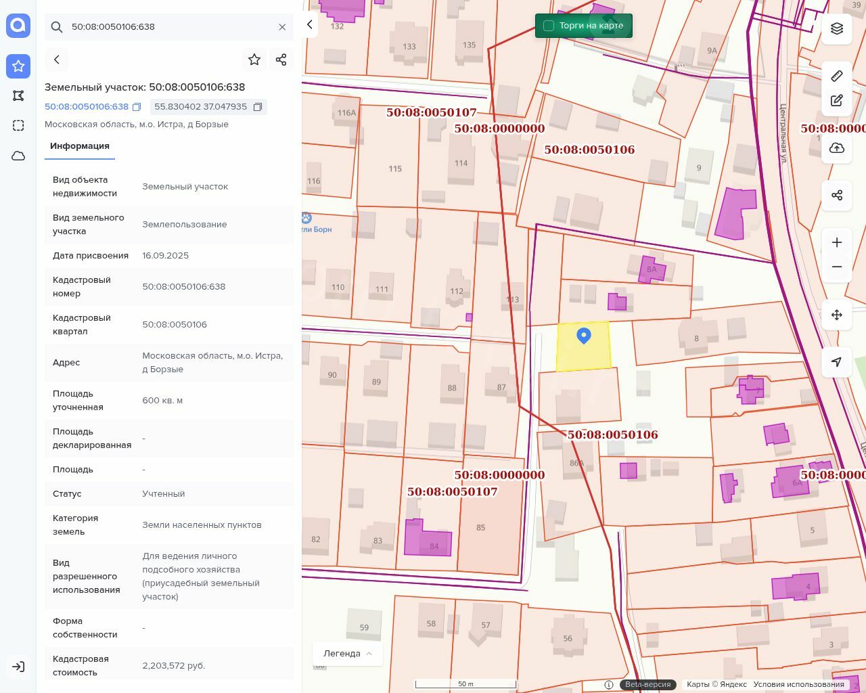The height and width of the screenshot is (693, 866).
Task: Click the cloud upload icon on map
Action: tap(837, 148)
